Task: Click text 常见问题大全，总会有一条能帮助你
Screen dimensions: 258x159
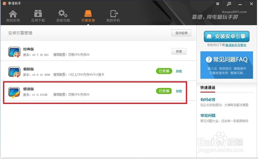Action: tap(224, 121)
